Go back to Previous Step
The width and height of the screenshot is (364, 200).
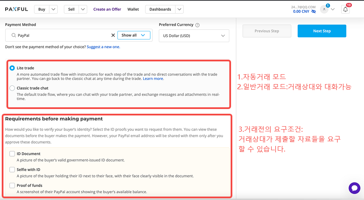point(267,31)
